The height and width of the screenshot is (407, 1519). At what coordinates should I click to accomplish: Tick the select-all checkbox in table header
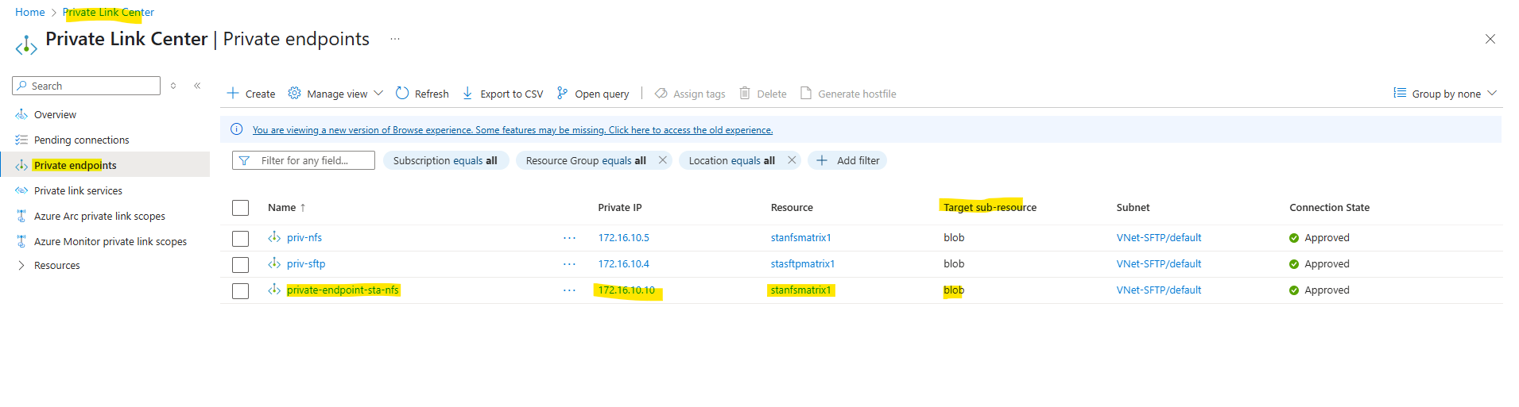pos(240,208)
